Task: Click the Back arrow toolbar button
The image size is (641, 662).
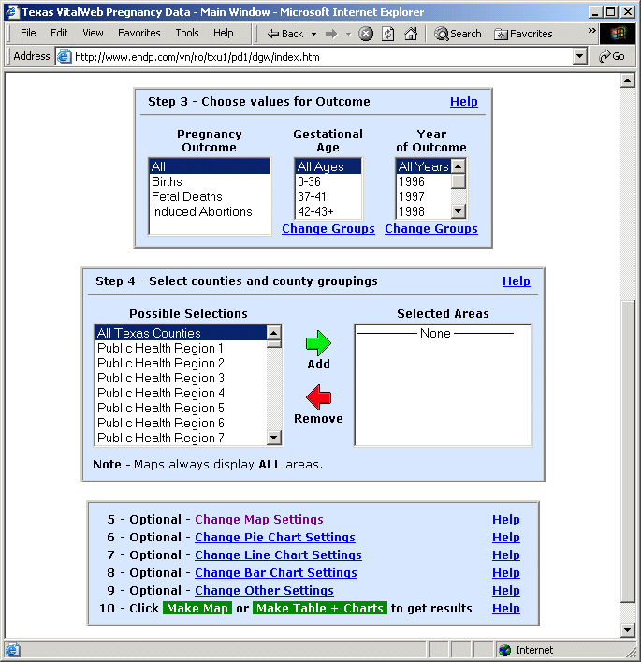Action: point(284,34)
